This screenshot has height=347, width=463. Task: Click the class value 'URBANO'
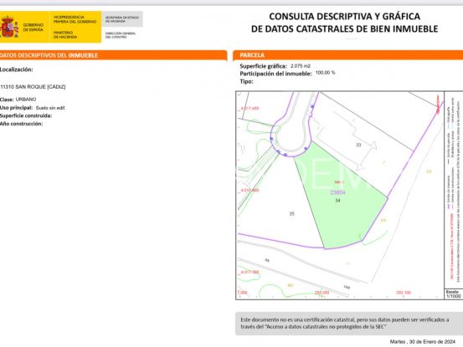pos(26,100)
